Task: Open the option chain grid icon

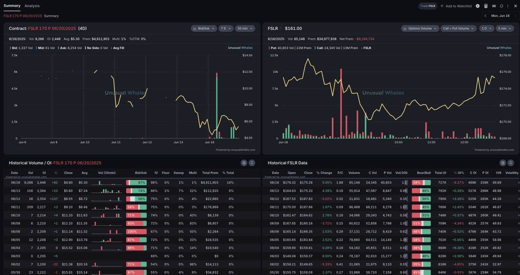Action: 494,6
